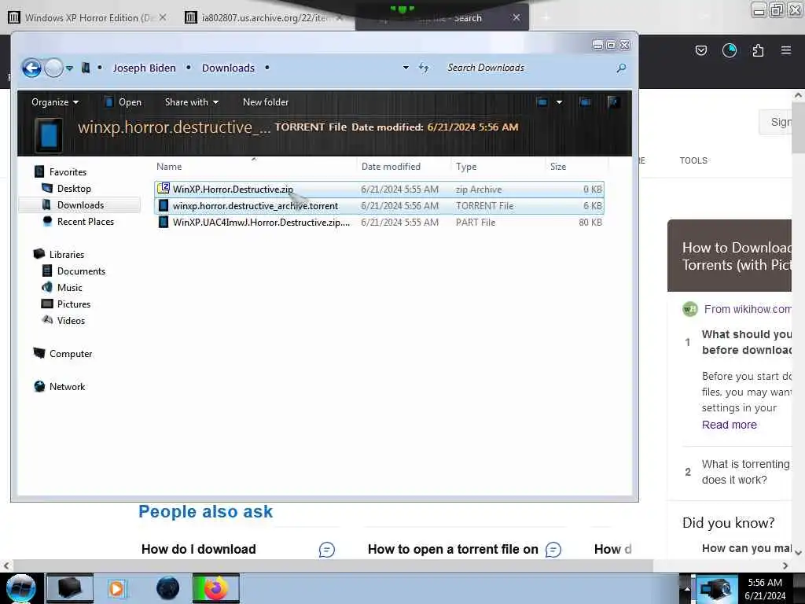805x604 pixels.
Task: Click the help icon in Explorer toolbar
Action: (612, 102)
